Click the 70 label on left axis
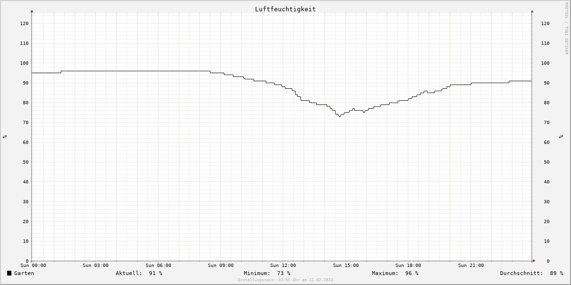This screenshot has width=571, height=285. pyautogui.click(x=26, y=123)
